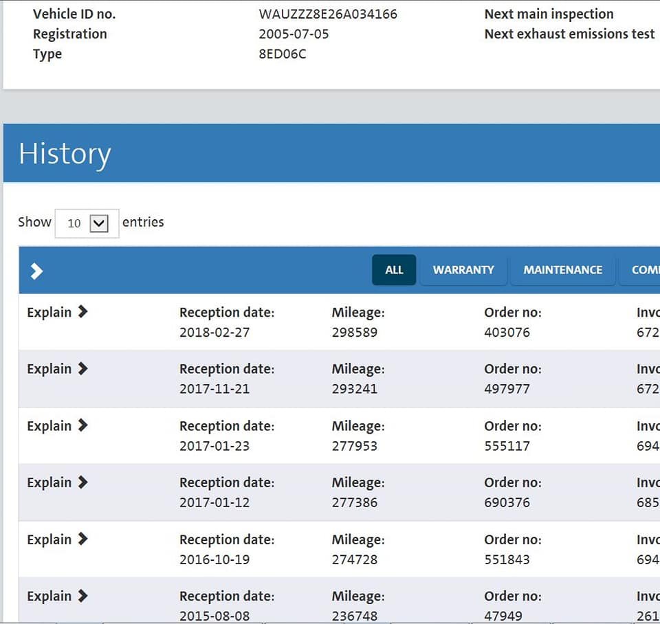Viewport: 660px width, 624px height.
Task: Click reception date 2016-10-19
Action: [x=214, y=559]
